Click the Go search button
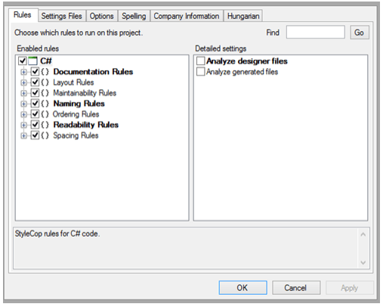The width and height of the screenshot is (383, 307). click(x=360, y=33)
